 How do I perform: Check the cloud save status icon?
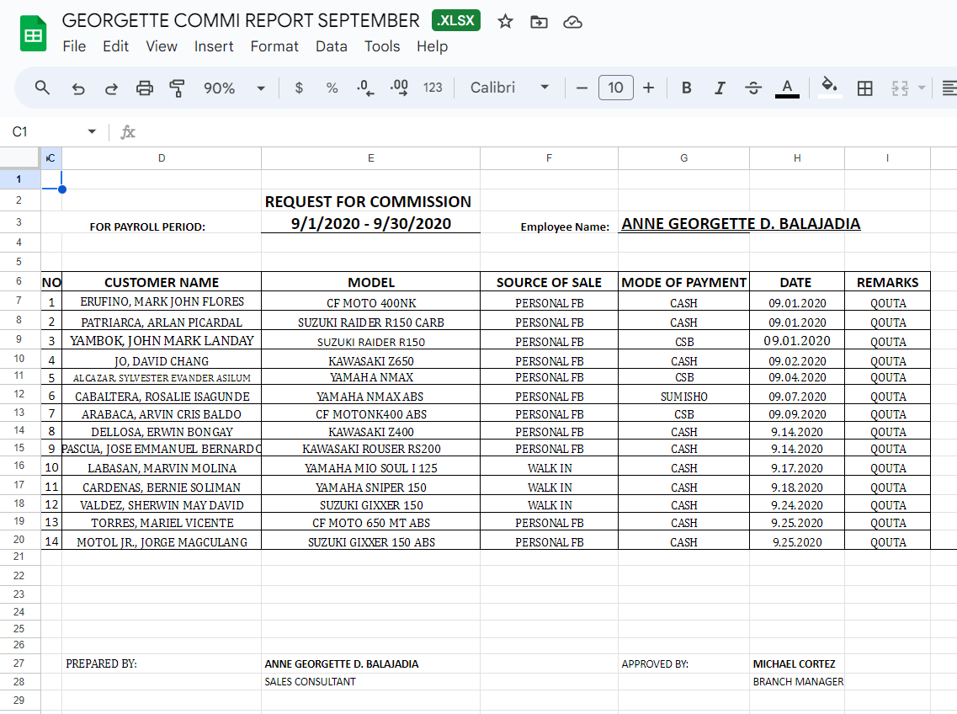572,22
